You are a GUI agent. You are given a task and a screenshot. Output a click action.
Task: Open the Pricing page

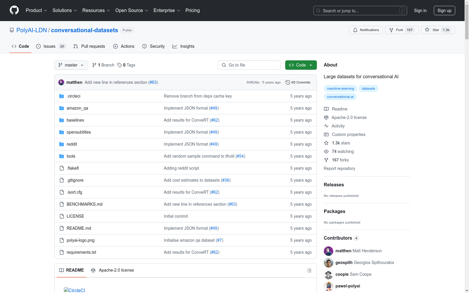click(193, 10)
